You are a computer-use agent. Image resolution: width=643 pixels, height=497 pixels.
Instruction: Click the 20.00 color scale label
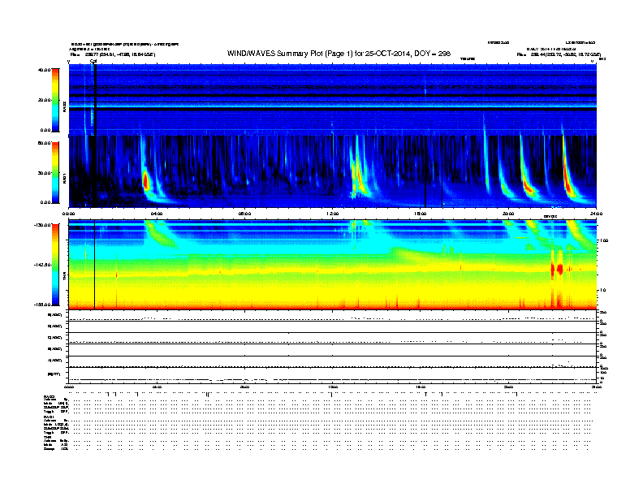coord(45,100)
